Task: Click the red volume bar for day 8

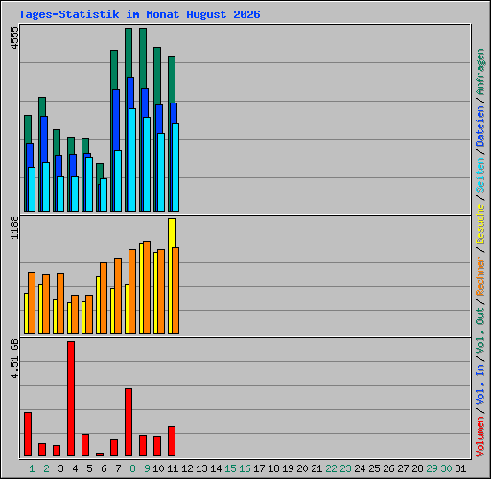Action: pyautogui.click(x=129, y=422)
